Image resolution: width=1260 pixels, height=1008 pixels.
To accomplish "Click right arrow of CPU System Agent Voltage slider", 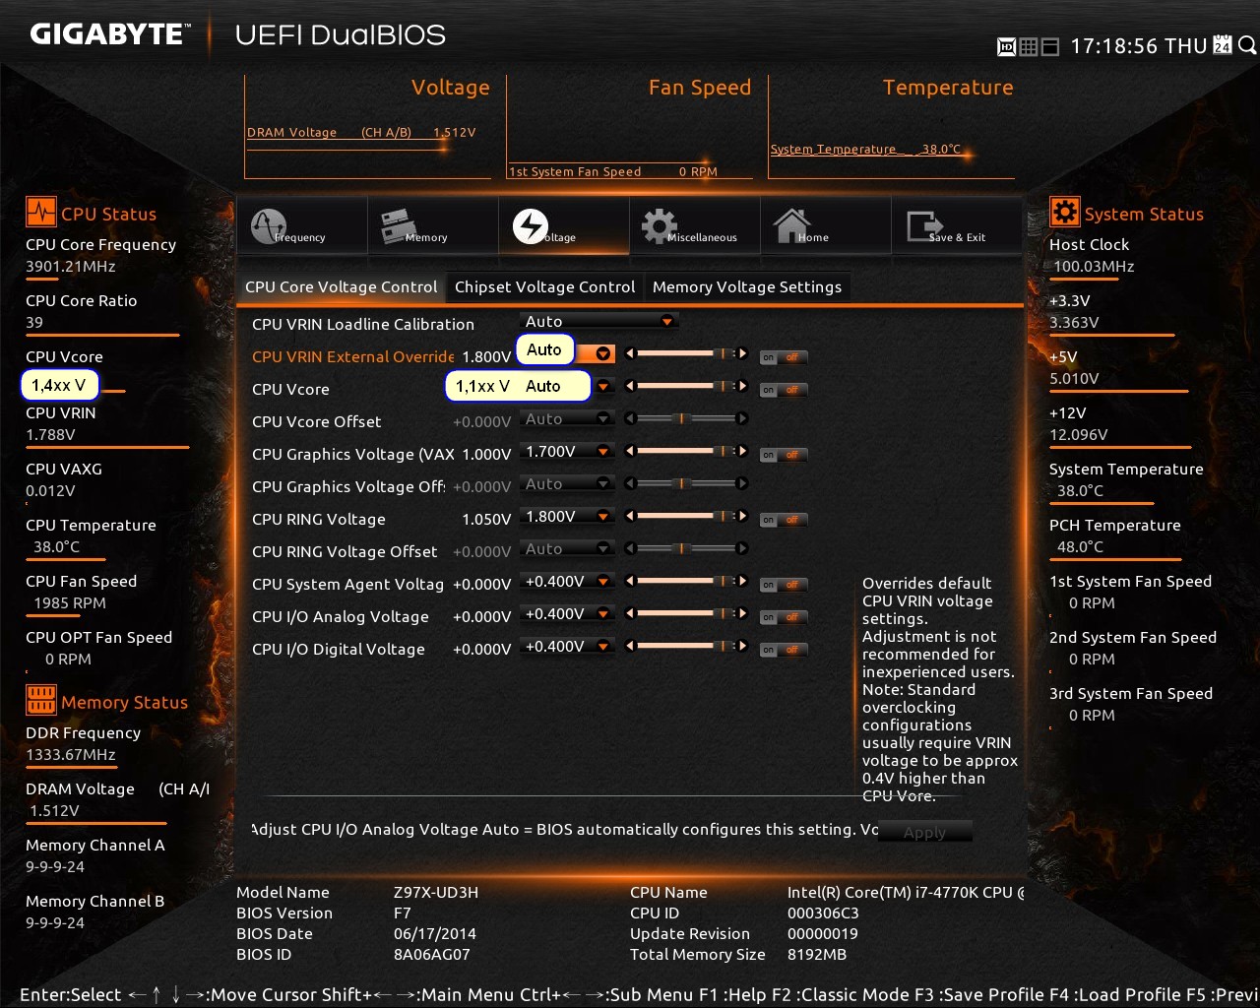I will pyautogui.click(x=742, y=581).
